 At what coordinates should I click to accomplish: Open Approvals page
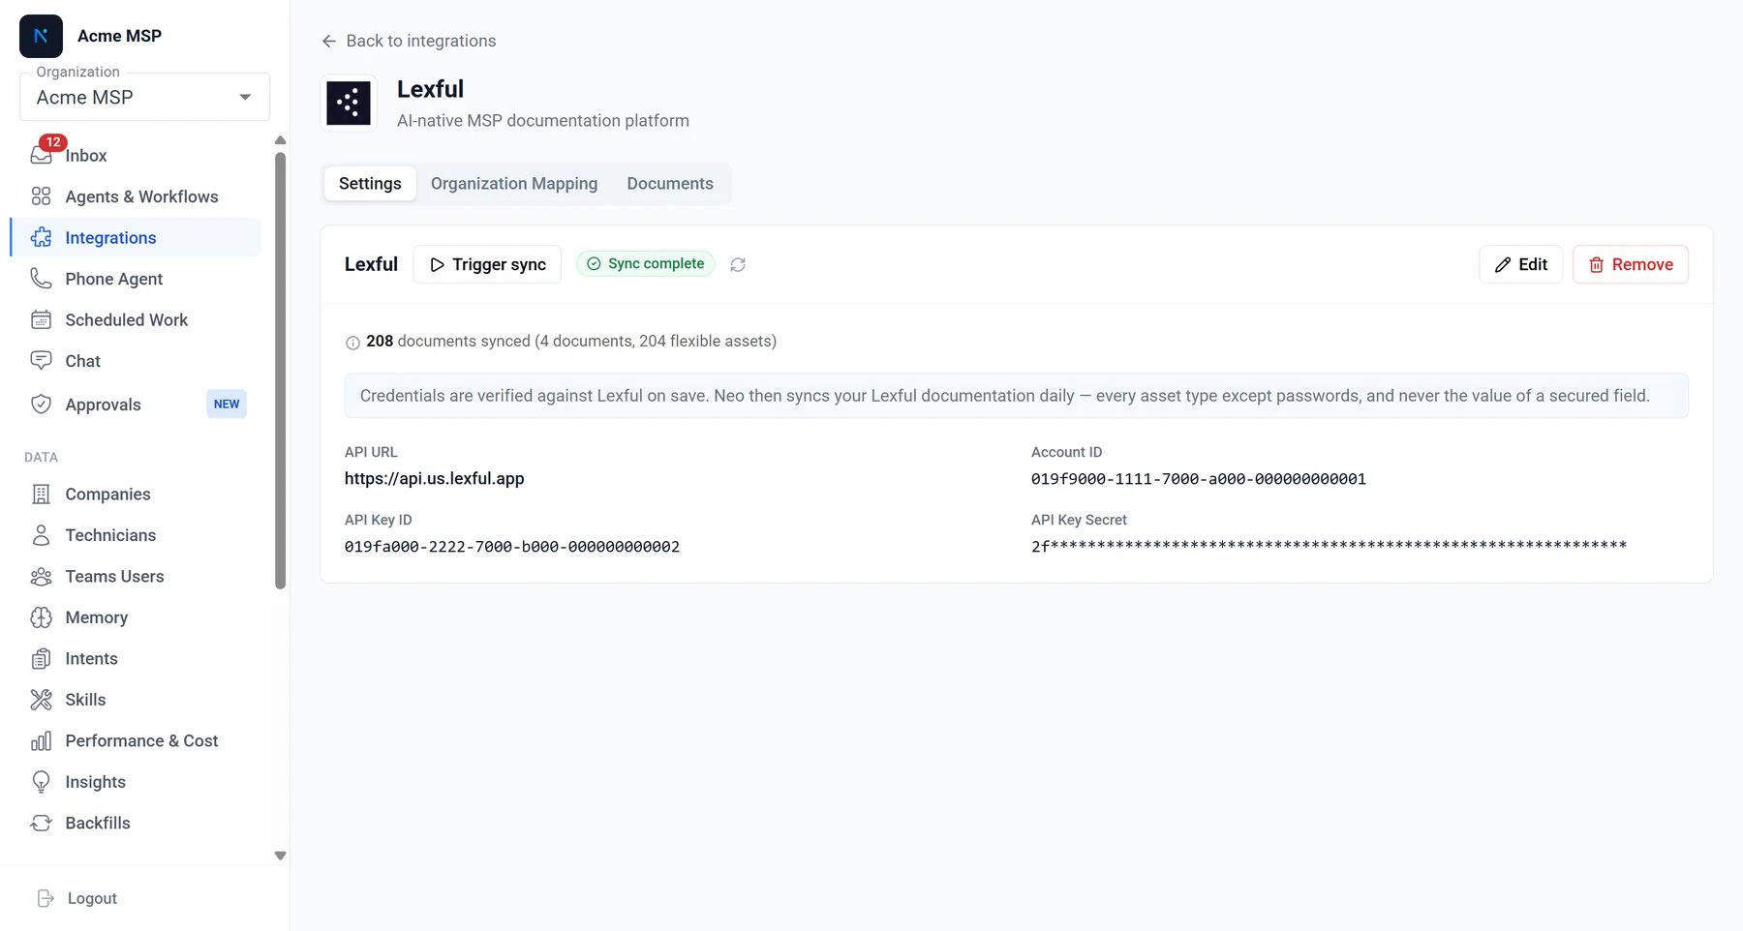(x=136, y=405)
